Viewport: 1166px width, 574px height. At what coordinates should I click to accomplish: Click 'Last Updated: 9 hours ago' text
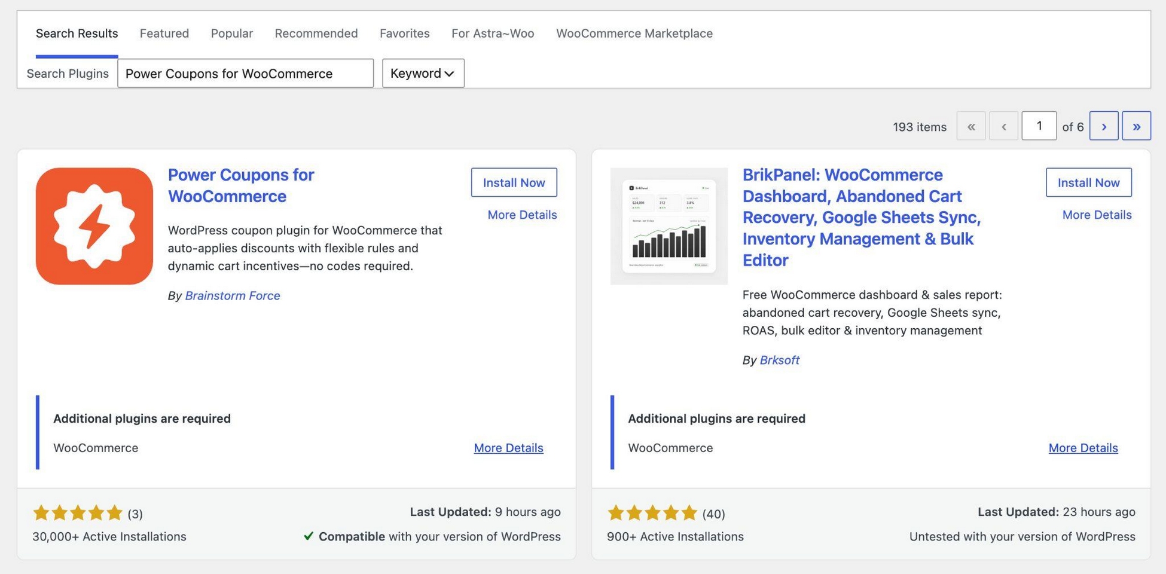pos(485,512)
